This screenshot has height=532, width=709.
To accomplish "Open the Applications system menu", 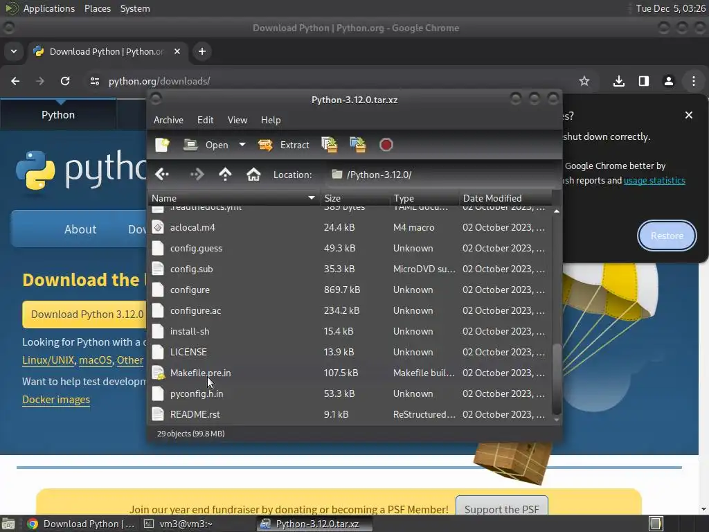I will coord(49,8).
